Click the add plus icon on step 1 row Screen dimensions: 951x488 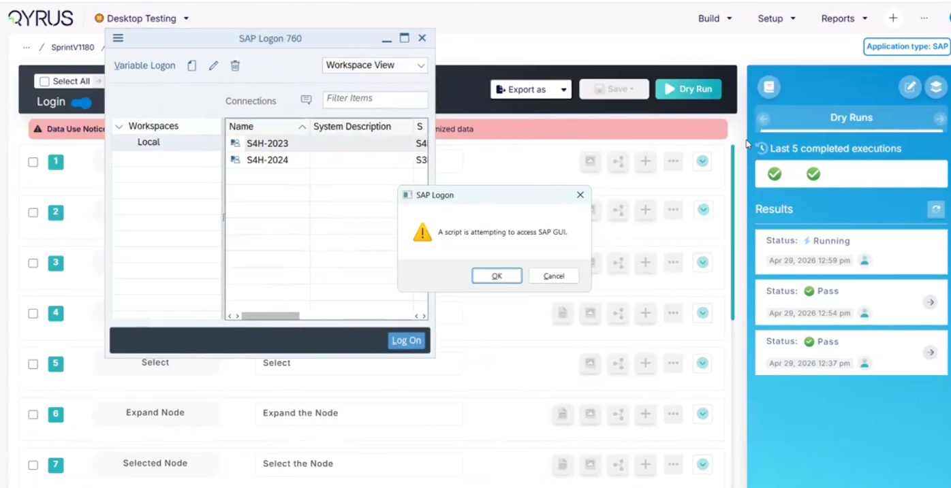[646, 161]
